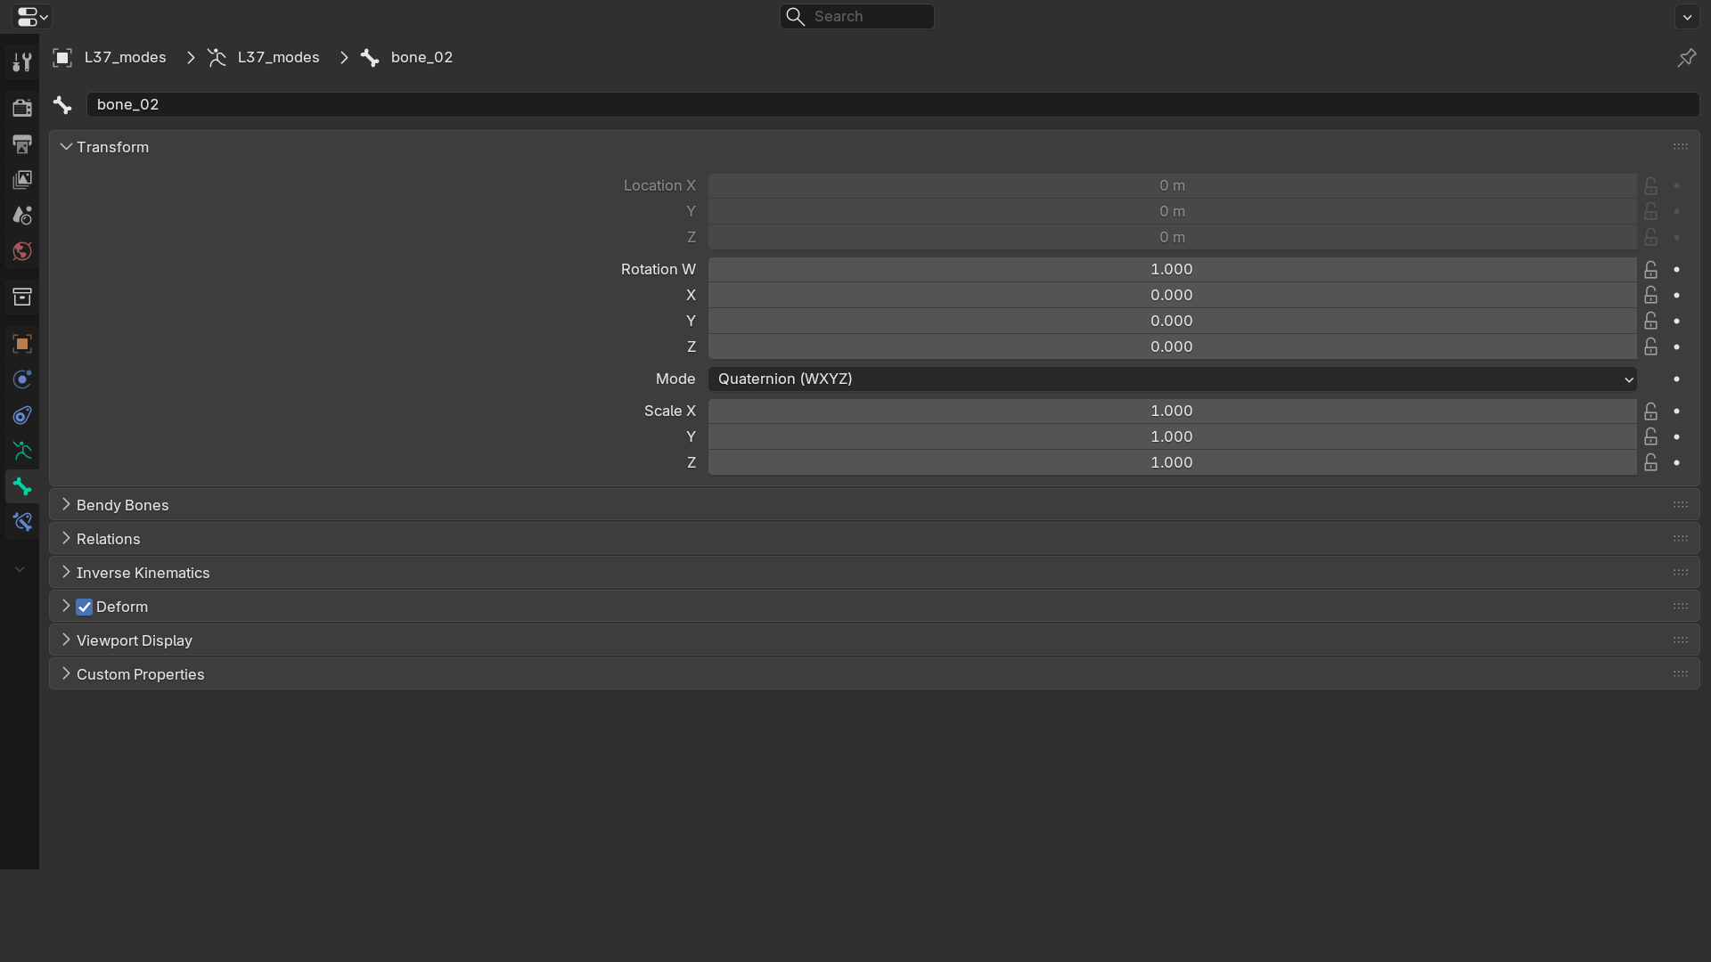1711x962 pixels.
Task: Click the L37_modes object breadcrumb
Action: 110,57
